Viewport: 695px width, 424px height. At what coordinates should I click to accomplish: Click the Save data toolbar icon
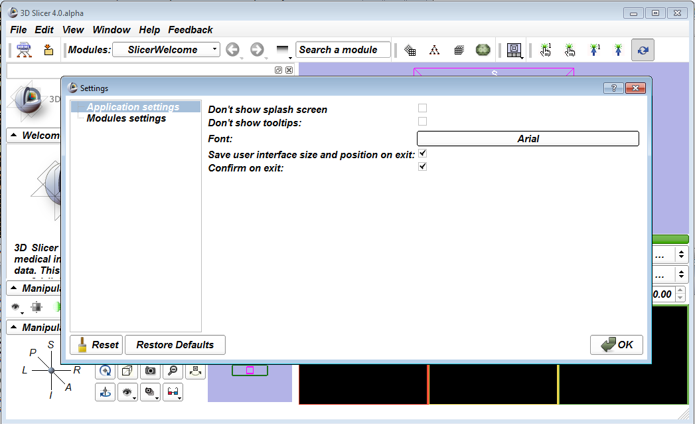(x=48, y=50)
